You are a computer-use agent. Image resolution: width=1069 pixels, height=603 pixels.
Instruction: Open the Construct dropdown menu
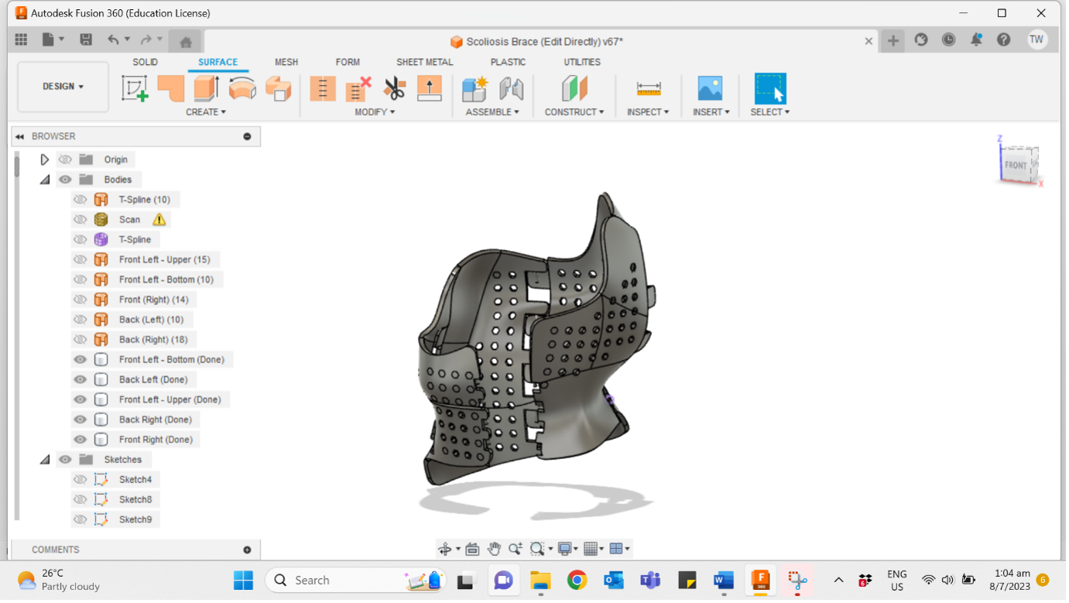point(574,111)
